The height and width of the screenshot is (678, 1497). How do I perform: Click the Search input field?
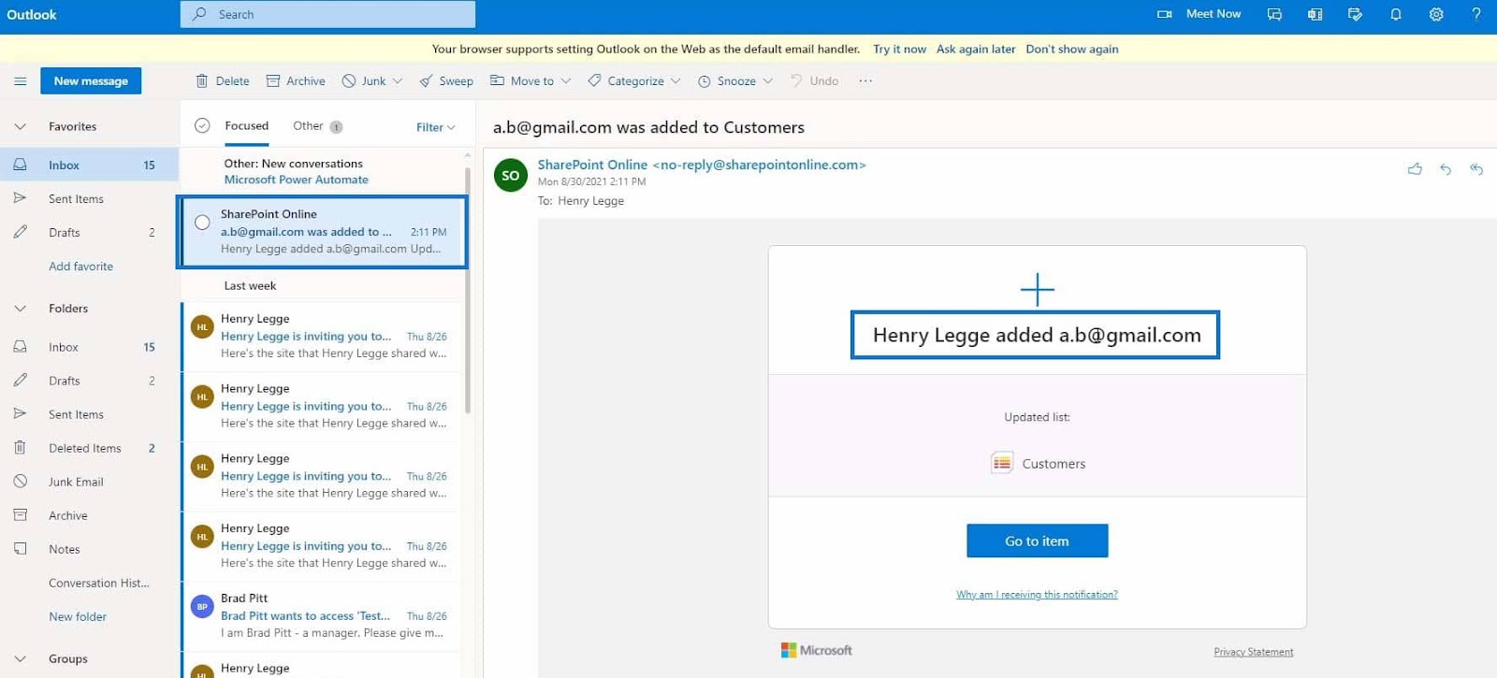(327, 14)
